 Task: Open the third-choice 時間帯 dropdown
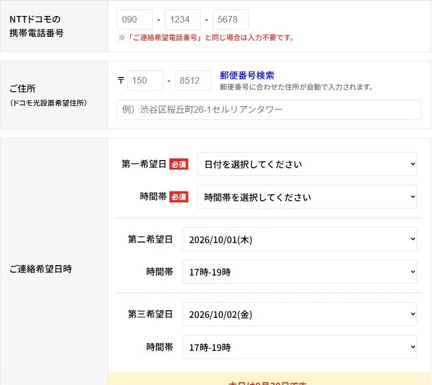pos(300,347)
